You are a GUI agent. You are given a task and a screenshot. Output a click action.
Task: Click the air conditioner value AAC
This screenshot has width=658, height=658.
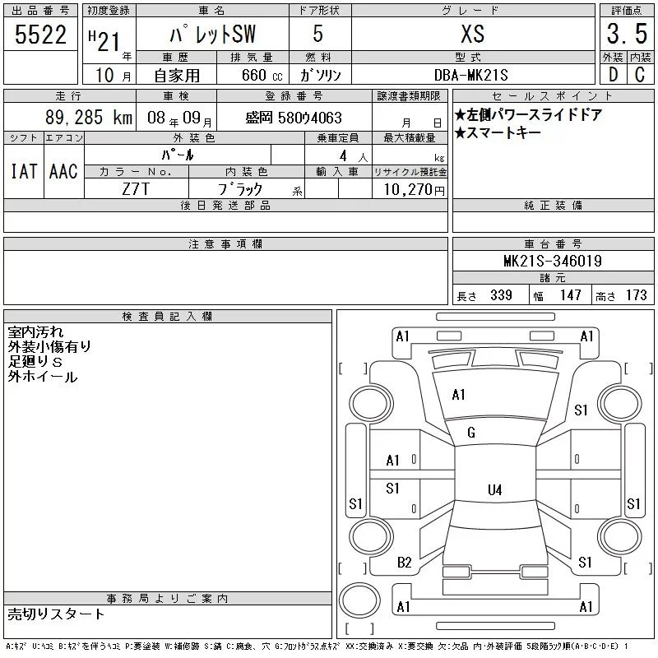pos(64,171)
